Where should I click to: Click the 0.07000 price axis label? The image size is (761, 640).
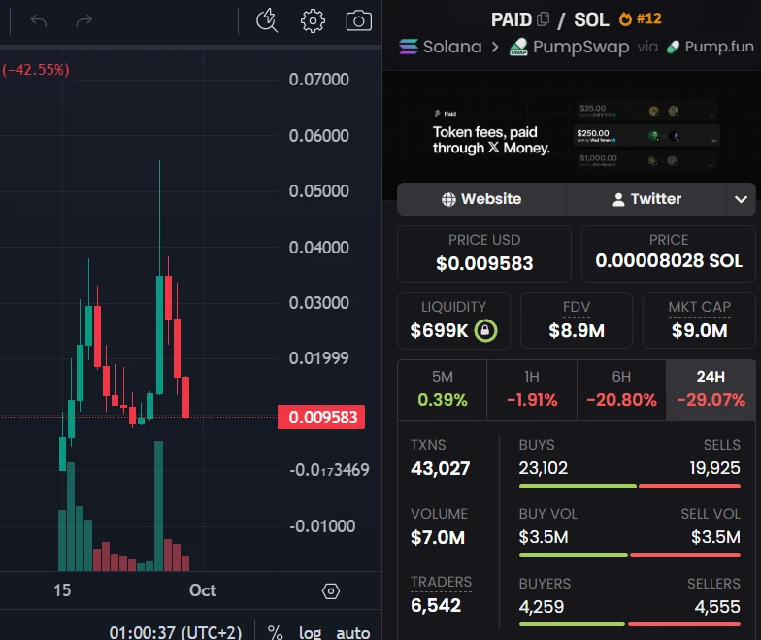coord(318,80)
